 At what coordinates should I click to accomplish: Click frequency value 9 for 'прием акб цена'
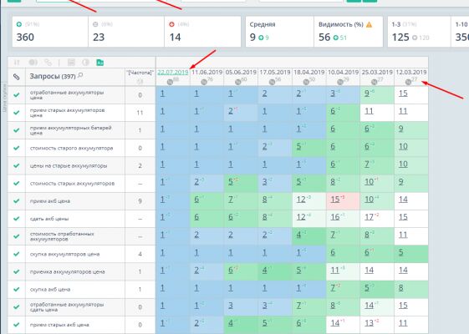point(140,201)
